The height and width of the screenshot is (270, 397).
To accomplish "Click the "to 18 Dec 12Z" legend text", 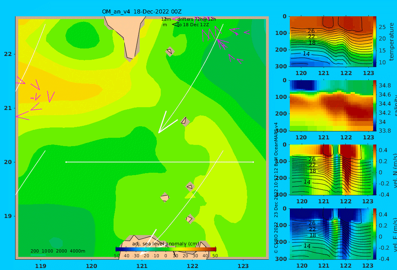I will [193, 25].
